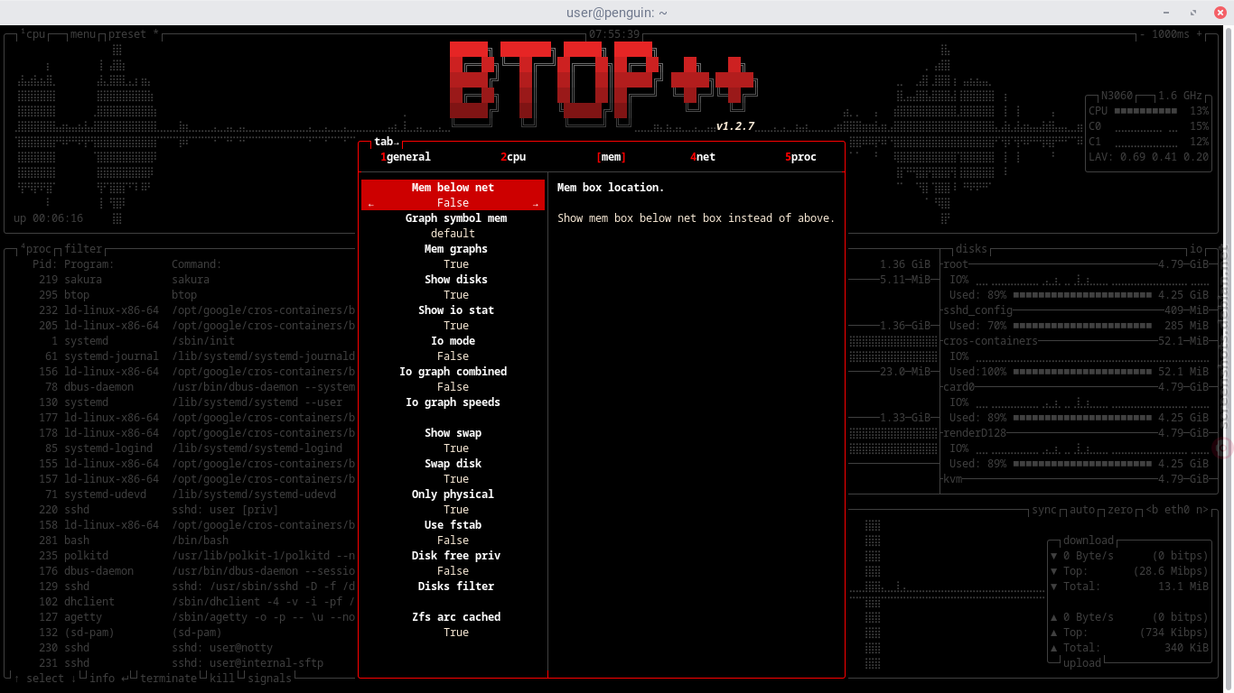Click the up arrow before select
This screenshot has width=1234, height=693.
click(x=16, y=678)
